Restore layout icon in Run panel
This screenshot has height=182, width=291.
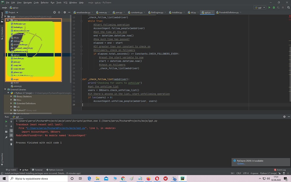(x=6, y=132)
